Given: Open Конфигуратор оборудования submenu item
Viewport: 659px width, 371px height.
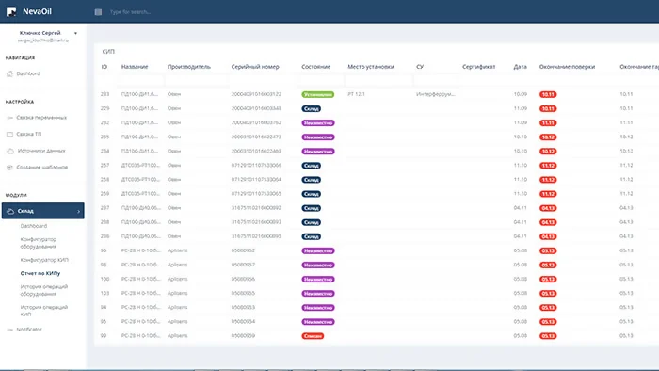Looking at the screenshot, I should click(x=39, y=243).
